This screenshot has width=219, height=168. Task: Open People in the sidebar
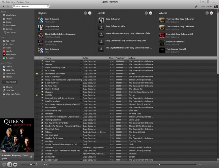pos(7,19)
